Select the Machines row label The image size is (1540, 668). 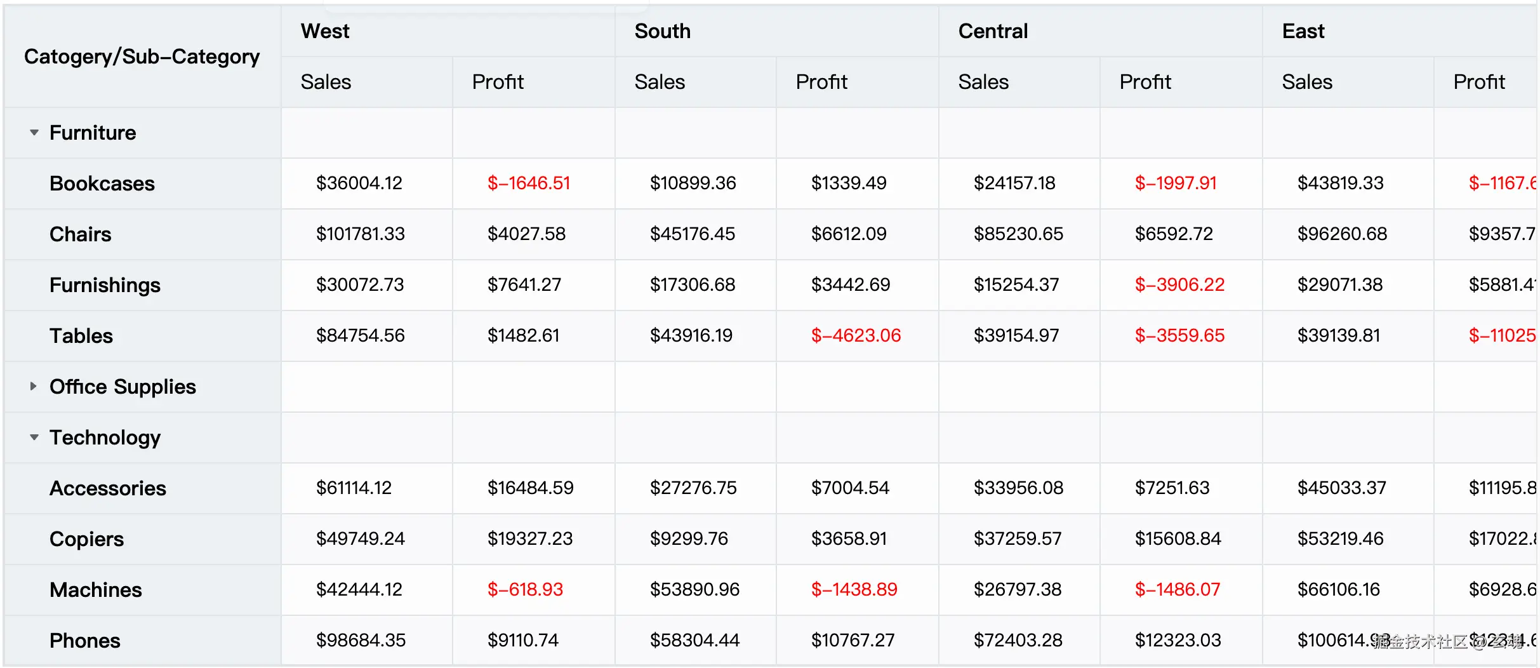click(x=95, y=590)
